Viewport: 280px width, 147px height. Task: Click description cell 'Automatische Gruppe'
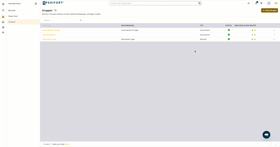[x=130, y=30]
